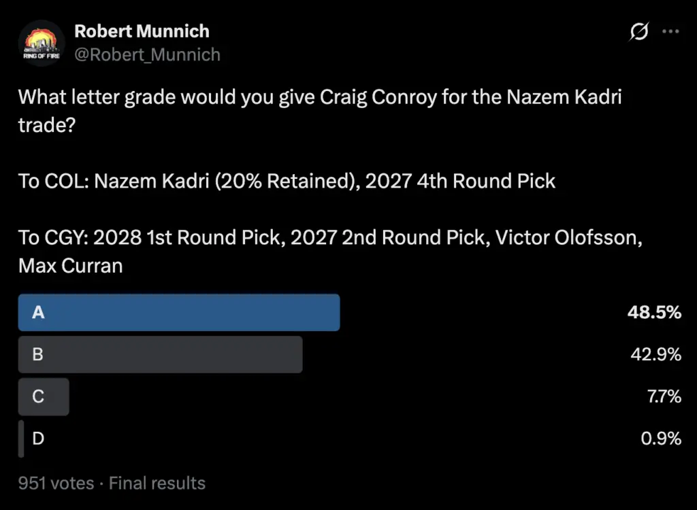697x510 pixels.
Task: Open the three-dot more options menu
Action: [x=670, y=31]
